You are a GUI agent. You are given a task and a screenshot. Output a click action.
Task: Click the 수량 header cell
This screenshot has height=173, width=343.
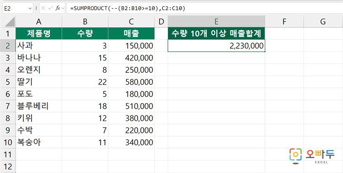tap(85, 33)
